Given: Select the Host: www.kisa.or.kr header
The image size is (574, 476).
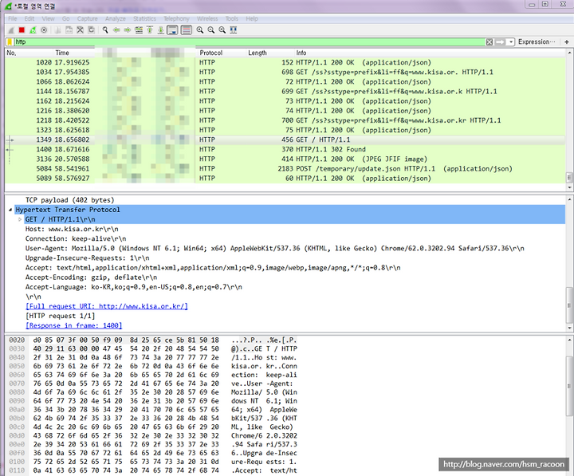Looking at the screenshot, I should click(x=72, y=229).
